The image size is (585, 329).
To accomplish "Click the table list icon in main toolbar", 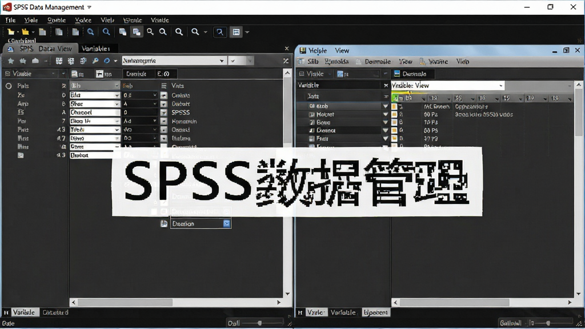I will point(236,32).
